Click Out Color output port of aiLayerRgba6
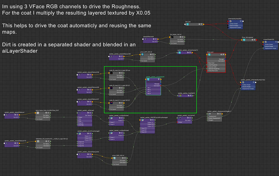The height and width of the screenshot is (176, 279). pyautogui.click(x=161, y=86)
